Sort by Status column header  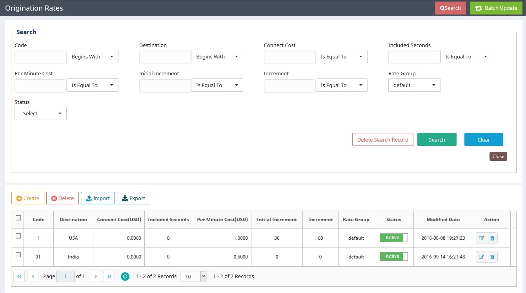394,220
